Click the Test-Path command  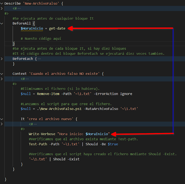click(x=38, y=144)
